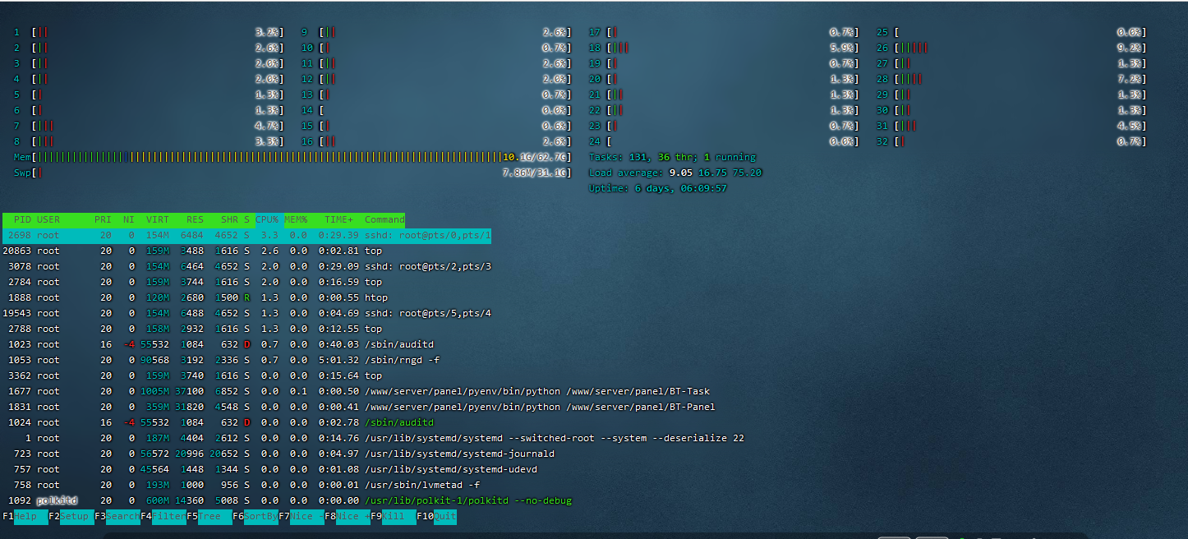The width and height of the screenshot is (1188, 539).
Task: Click the CPU 32 usage meter
Action: coord(1011,141)
